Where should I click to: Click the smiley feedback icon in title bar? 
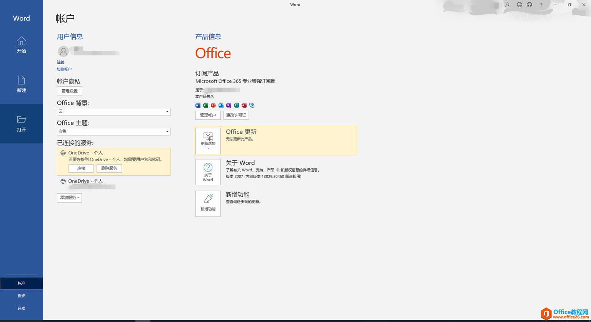tap(519, 5)
